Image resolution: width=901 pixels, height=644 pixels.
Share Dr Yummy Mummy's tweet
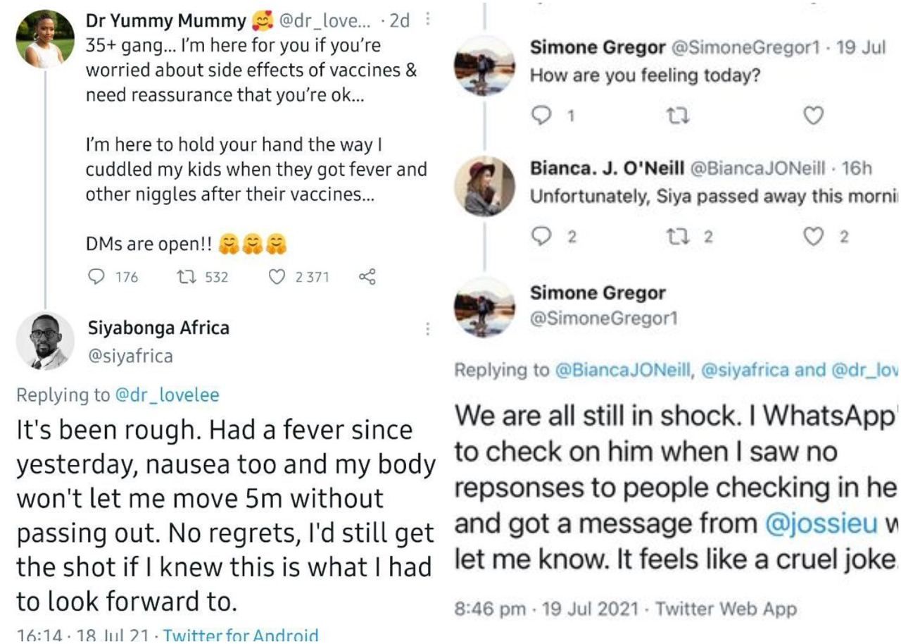pos(367,277)
